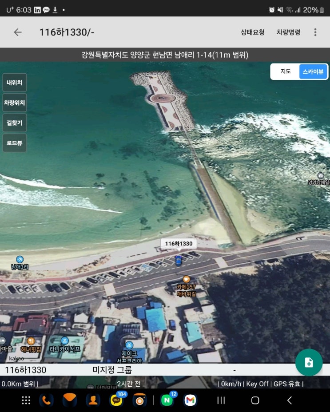Open the Phone app in dock
This screenshot has width=330, height=412.
(46, 400)
